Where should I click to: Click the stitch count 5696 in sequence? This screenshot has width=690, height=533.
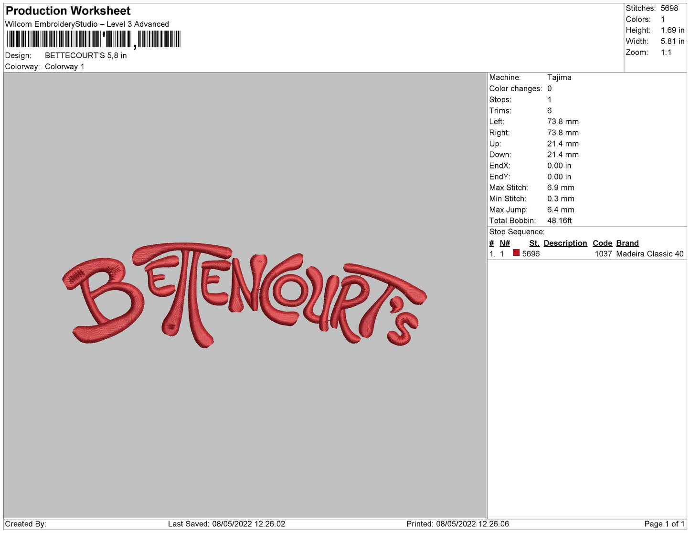tap(531, 254)
